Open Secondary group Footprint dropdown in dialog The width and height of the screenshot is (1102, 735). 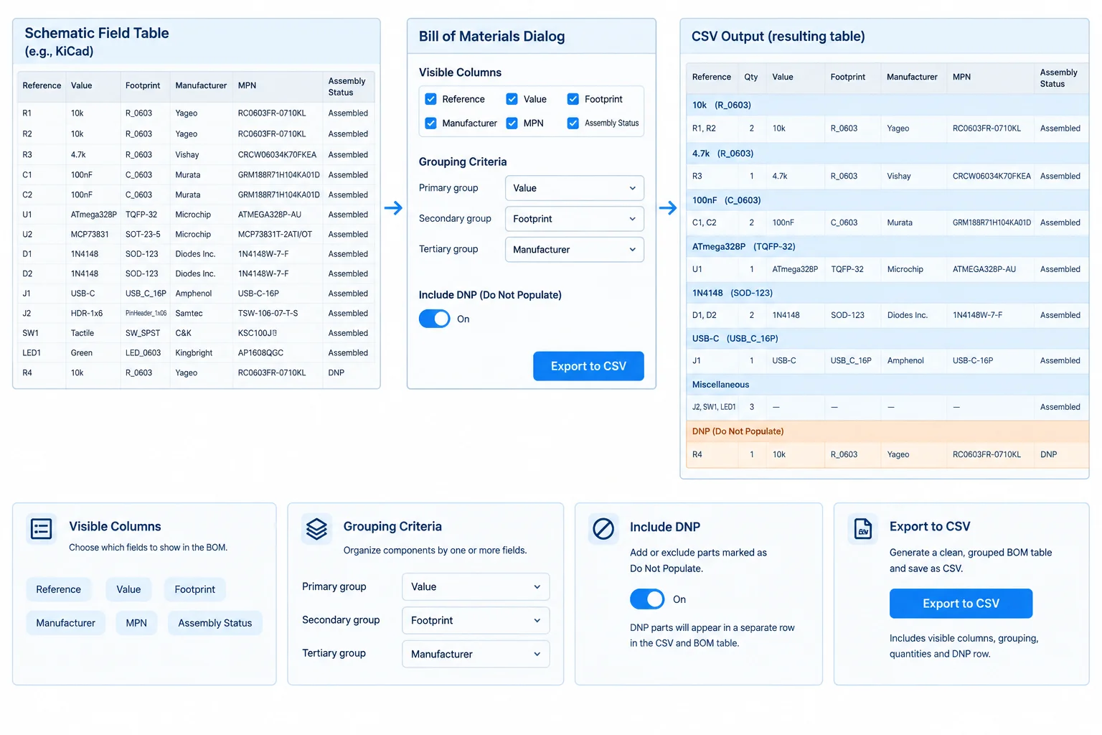point(575,219)
